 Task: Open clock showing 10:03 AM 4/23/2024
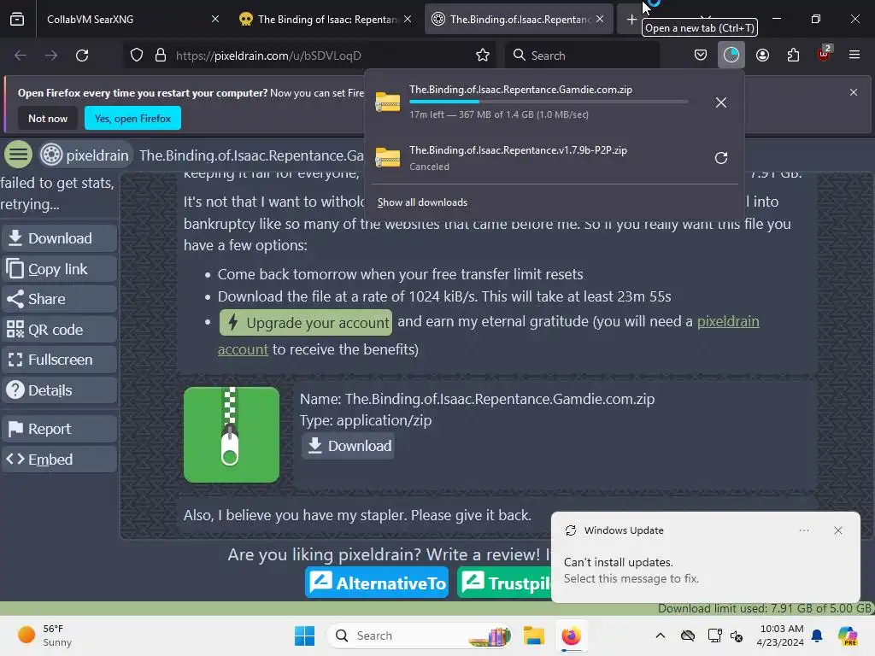(781, 635)
